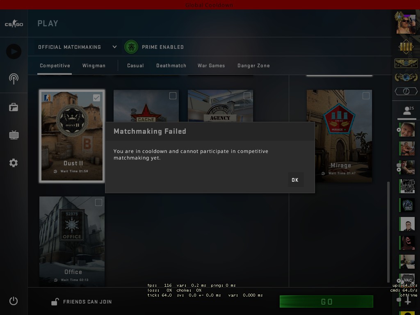Click the Prime Enabled green badge icon
420x315 pixels.
(x=131, y=47)
